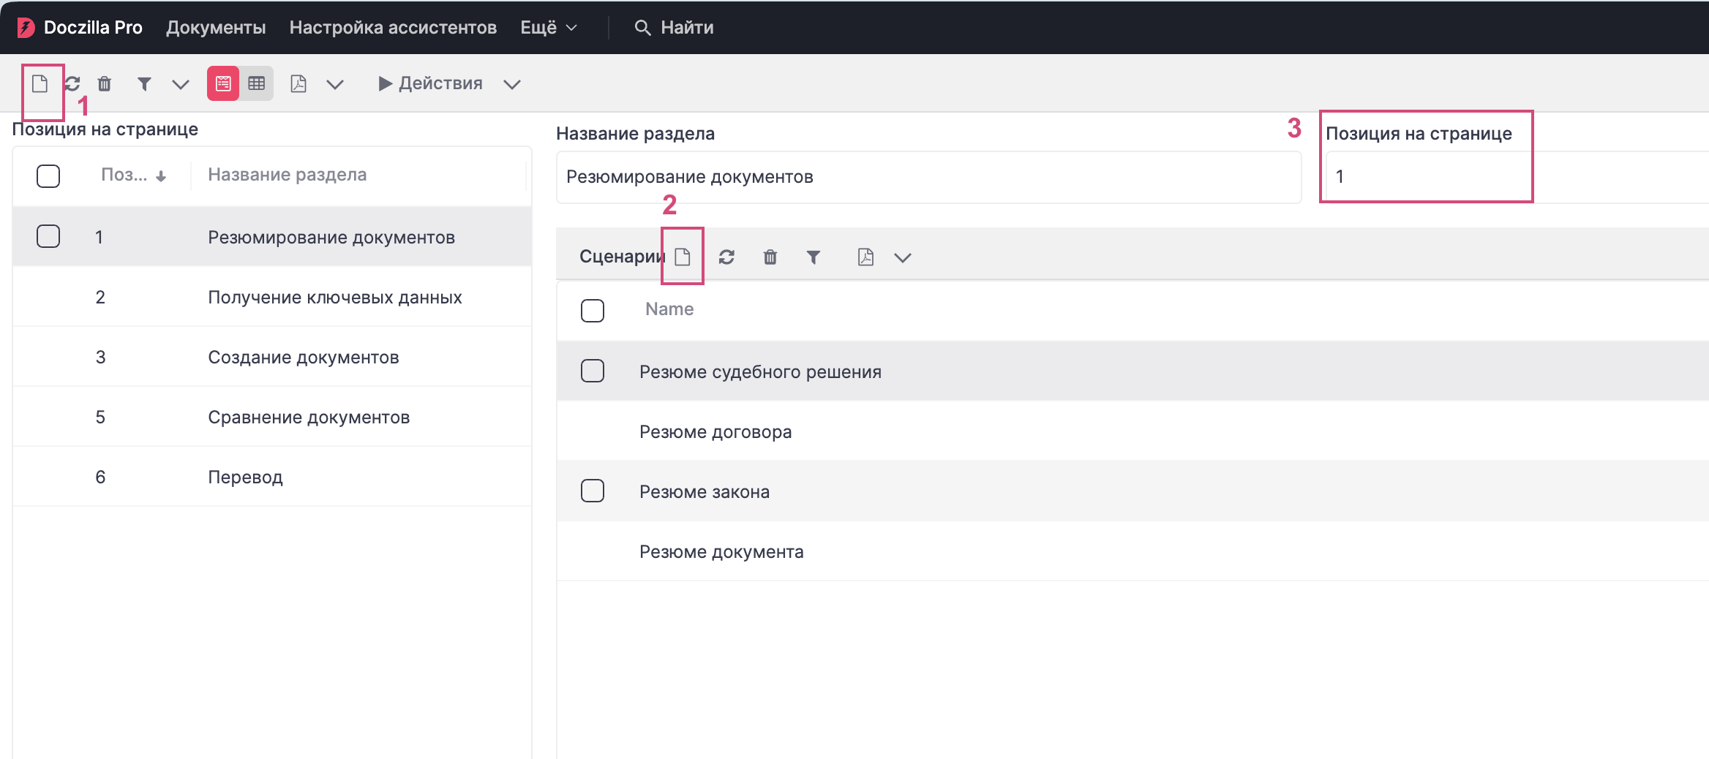Export Сценарии list via PDF icon
This screenshot has width=1709, height=759.
(865, 257)
